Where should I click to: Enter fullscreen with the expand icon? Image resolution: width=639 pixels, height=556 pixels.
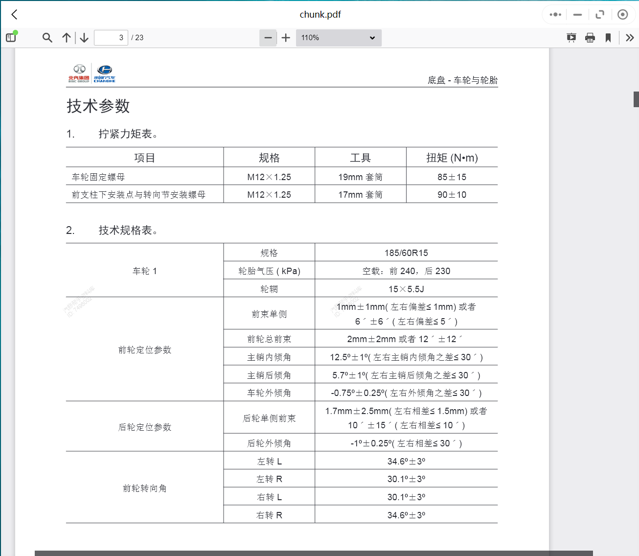pos(600,14)
